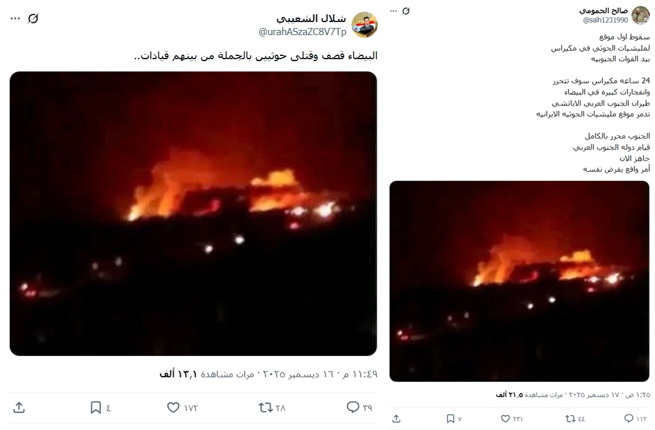Open replies on the left tweet with ٣٩ comments
Screen dimensions: 655x430
(353, 407)
